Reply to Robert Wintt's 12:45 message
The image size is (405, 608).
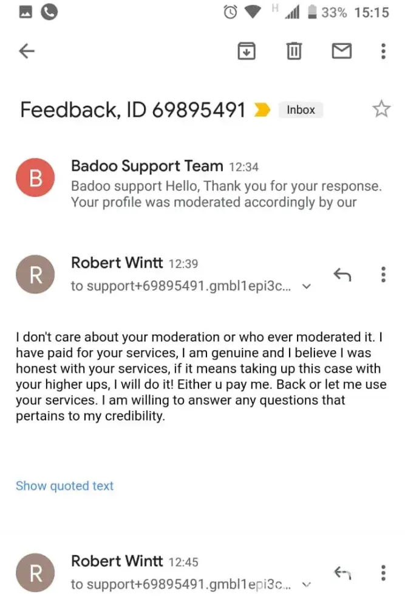(x=342, y=573)
